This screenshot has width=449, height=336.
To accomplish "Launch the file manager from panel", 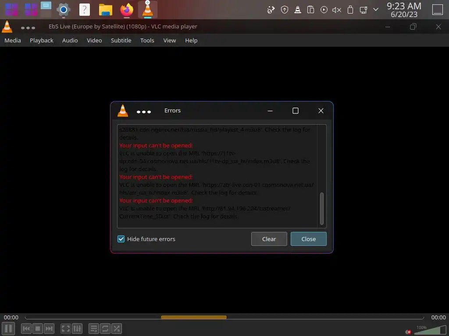I will coord(106,10).
